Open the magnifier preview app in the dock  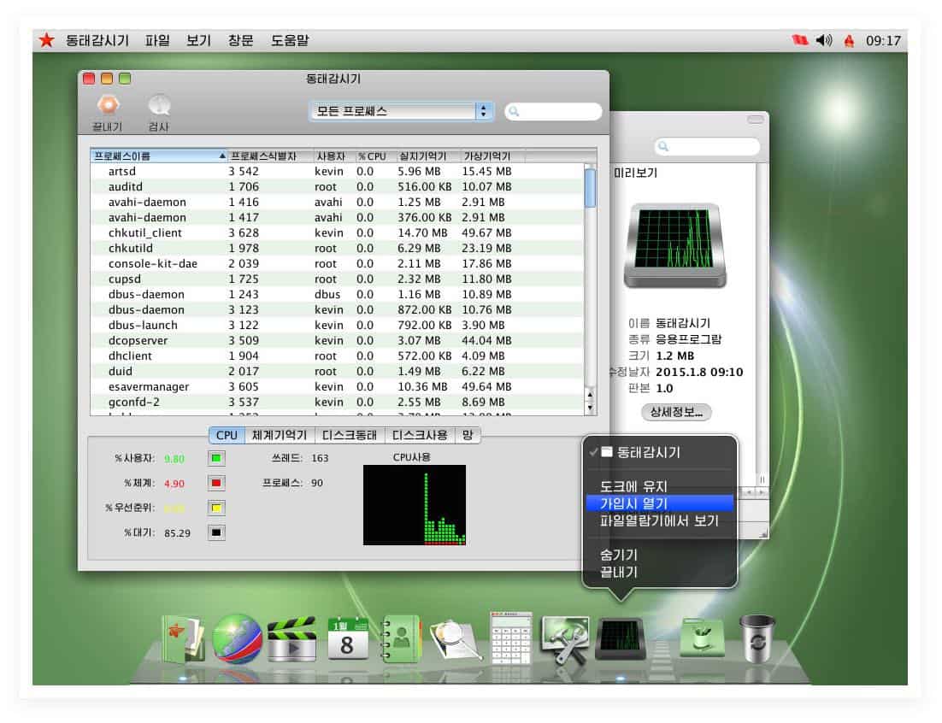pos(456,640)
